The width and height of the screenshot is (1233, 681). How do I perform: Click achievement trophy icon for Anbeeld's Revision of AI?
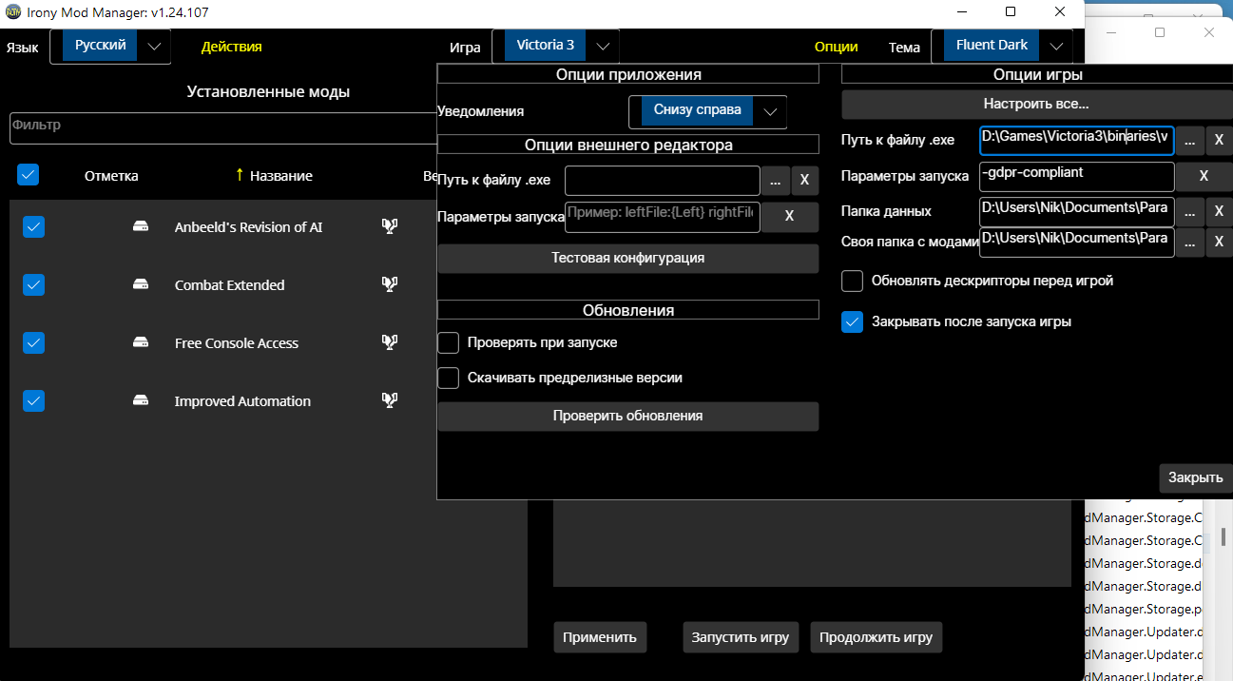(x=389, y=226)
